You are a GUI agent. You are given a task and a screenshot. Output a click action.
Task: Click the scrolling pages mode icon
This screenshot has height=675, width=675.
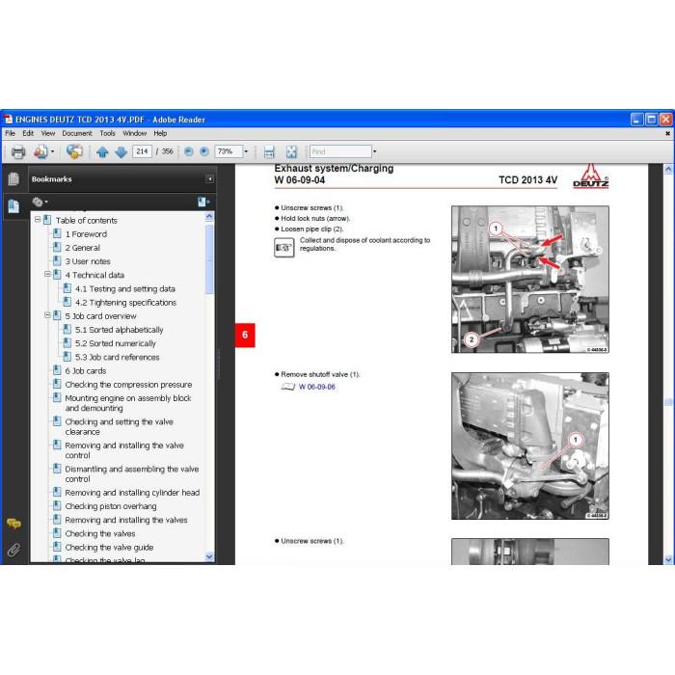coord(269,152)
